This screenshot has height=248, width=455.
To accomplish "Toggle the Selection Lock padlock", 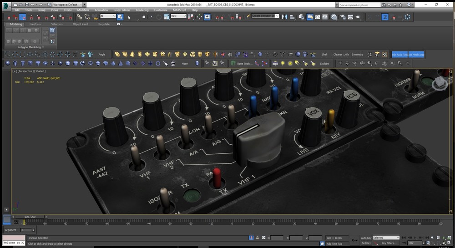I will pyautogui.click(x=258, y=238).
